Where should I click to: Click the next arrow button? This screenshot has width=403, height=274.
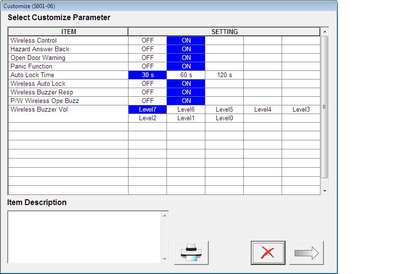(x=307, y=253)
